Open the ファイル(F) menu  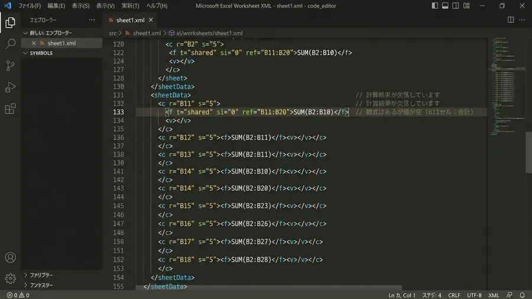(30, 6)
